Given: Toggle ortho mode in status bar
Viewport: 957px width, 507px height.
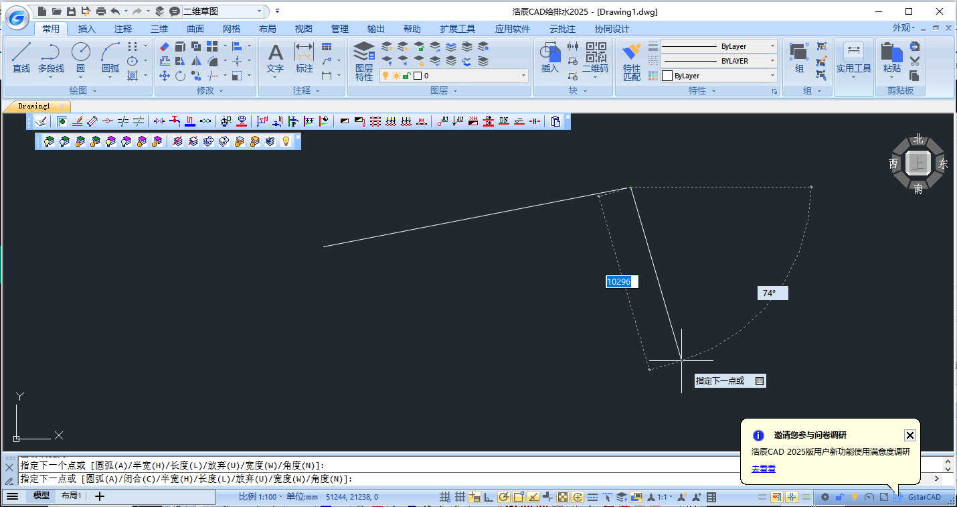Looking at the screenshot, I should click(x=489, y=497).
